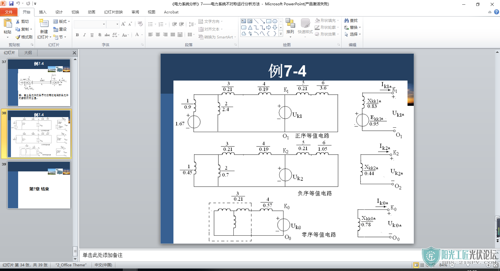
Task: Open the 文件 file tab
Action: (9, 12)
